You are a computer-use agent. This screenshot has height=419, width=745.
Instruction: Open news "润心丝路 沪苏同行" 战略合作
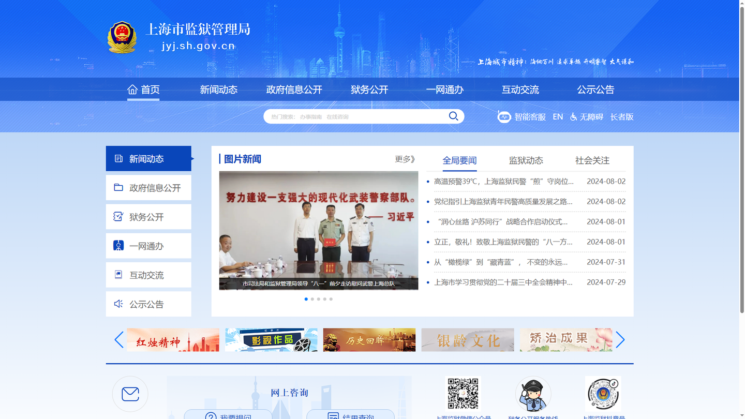501,221
